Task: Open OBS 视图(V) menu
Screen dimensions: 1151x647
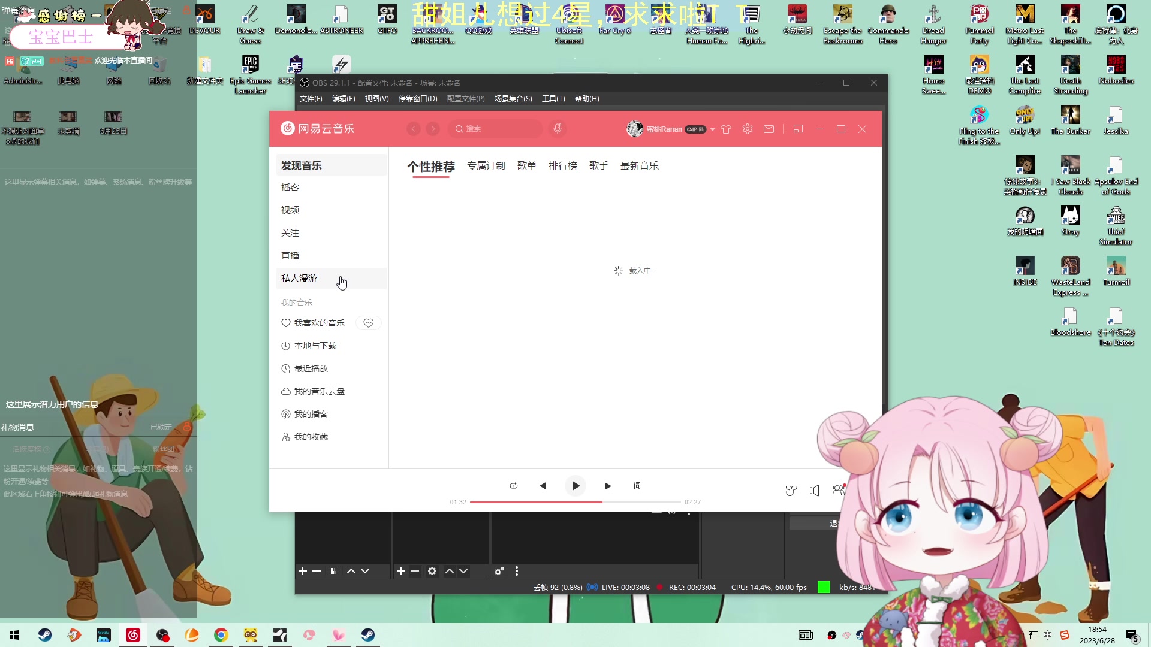Action: pos(377,99)
